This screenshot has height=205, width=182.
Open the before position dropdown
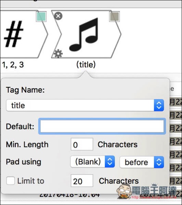coord(142,162)
